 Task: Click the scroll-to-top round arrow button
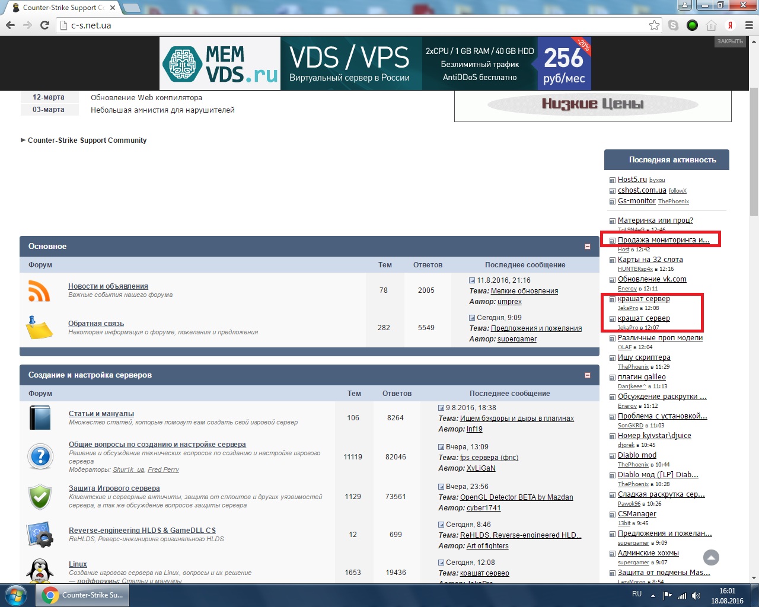tap(711, 557)
